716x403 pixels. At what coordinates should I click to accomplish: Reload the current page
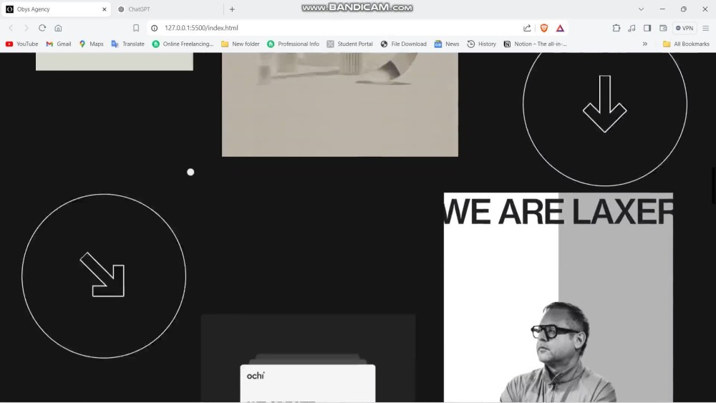(42, 28)
